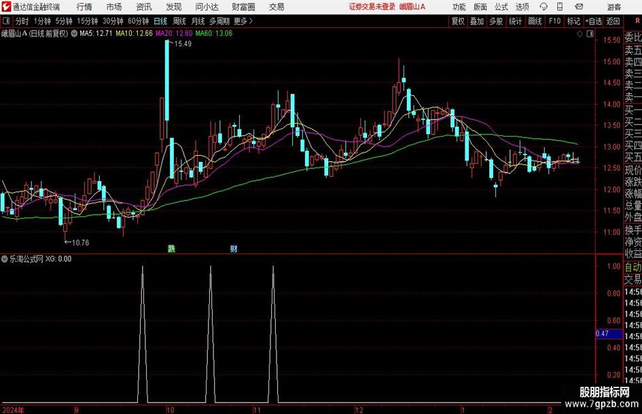The height and width of the screenshot is (414, 642).
Task: Switch to 15分钟 chart period
Action: pyautogui.click(x=88, y=21)
